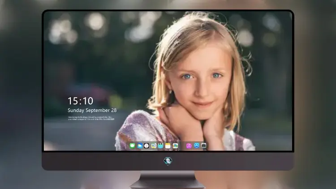336x189 pixels.
Task: Click the small tagline text under the date
Action: (x=91, y=118)
